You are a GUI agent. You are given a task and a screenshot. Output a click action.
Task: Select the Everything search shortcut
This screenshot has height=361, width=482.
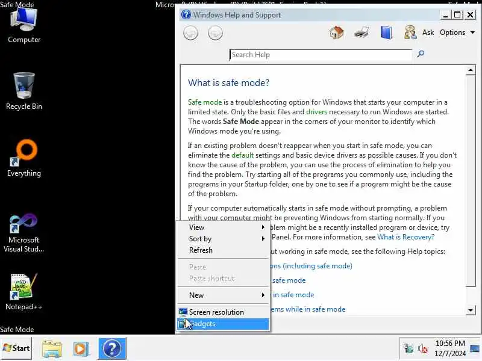pos(24,158)
